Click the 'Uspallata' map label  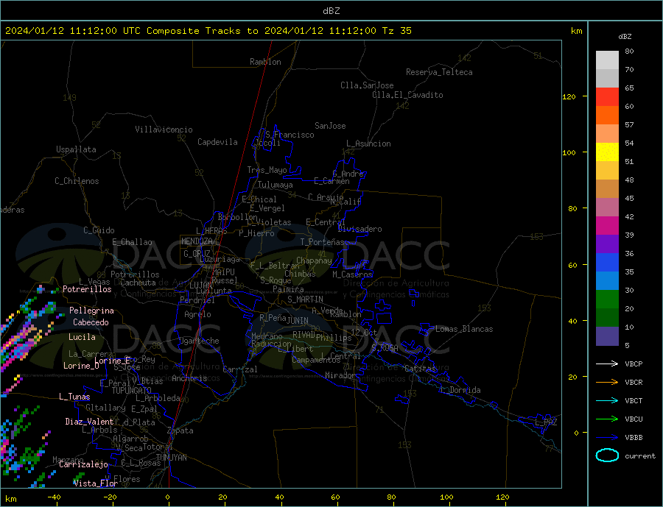coord(76,149)
